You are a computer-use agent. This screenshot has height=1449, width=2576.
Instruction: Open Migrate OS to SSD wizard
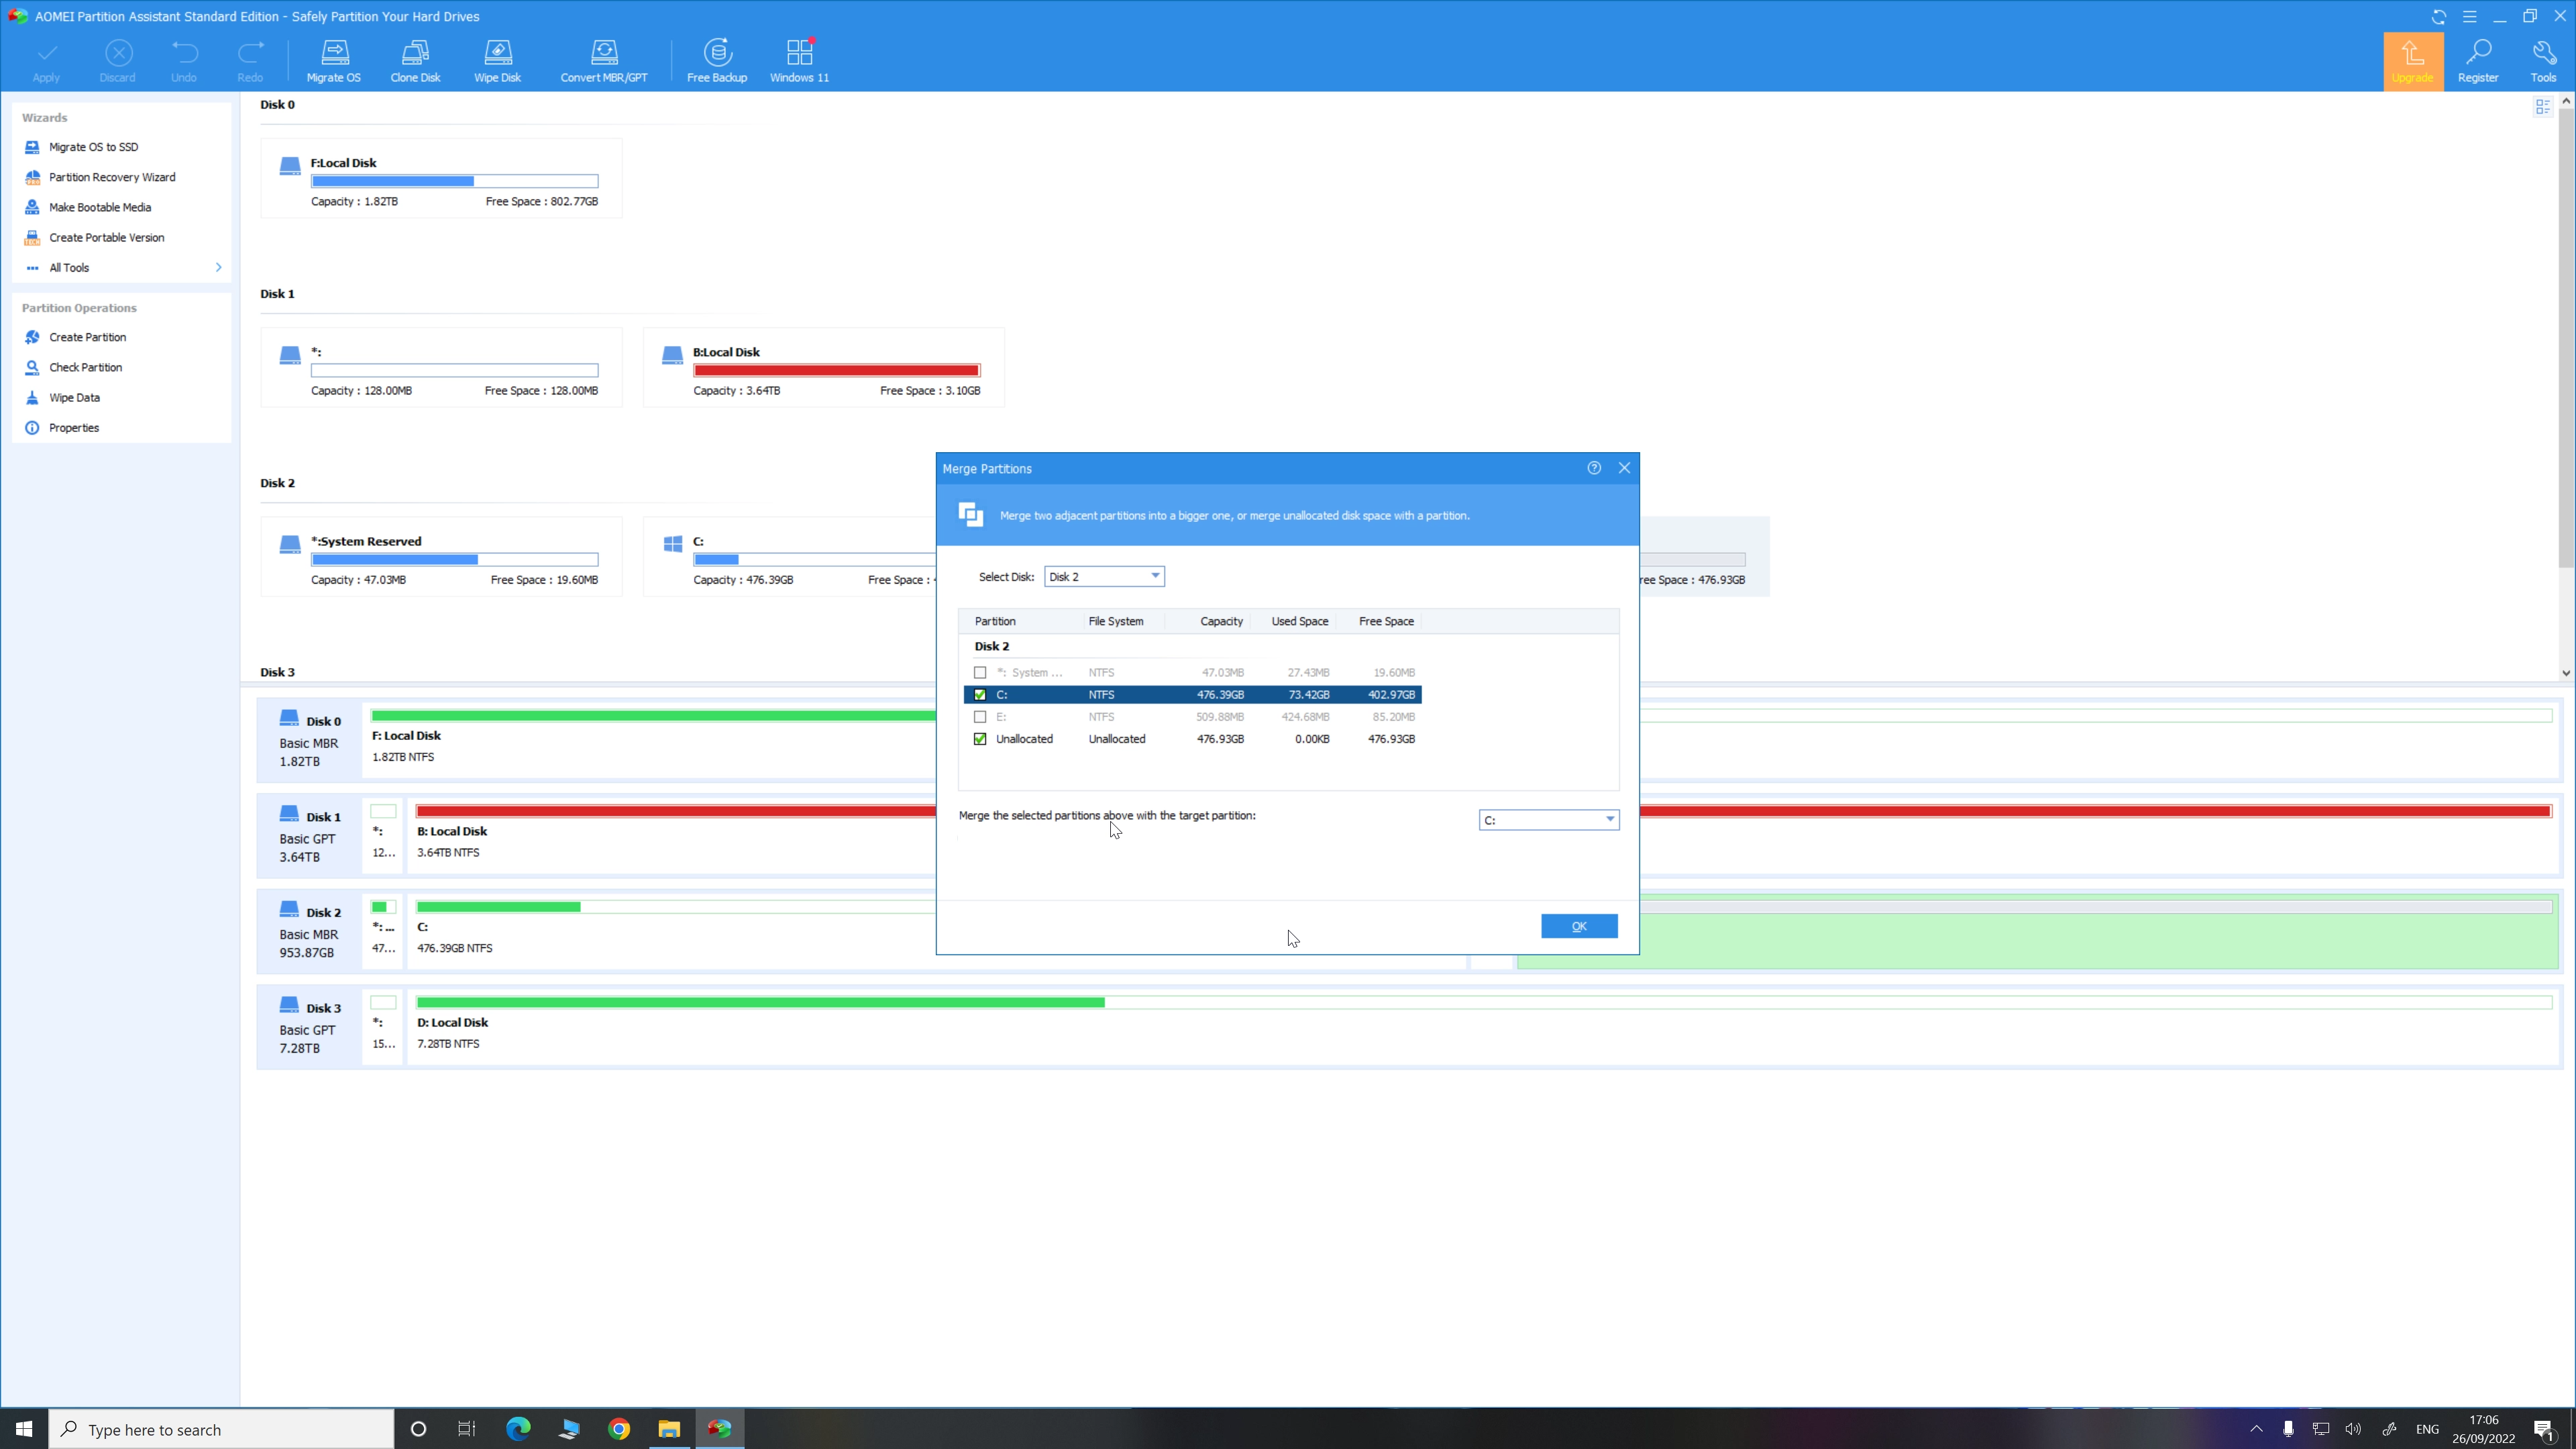(x=94, y=147)
